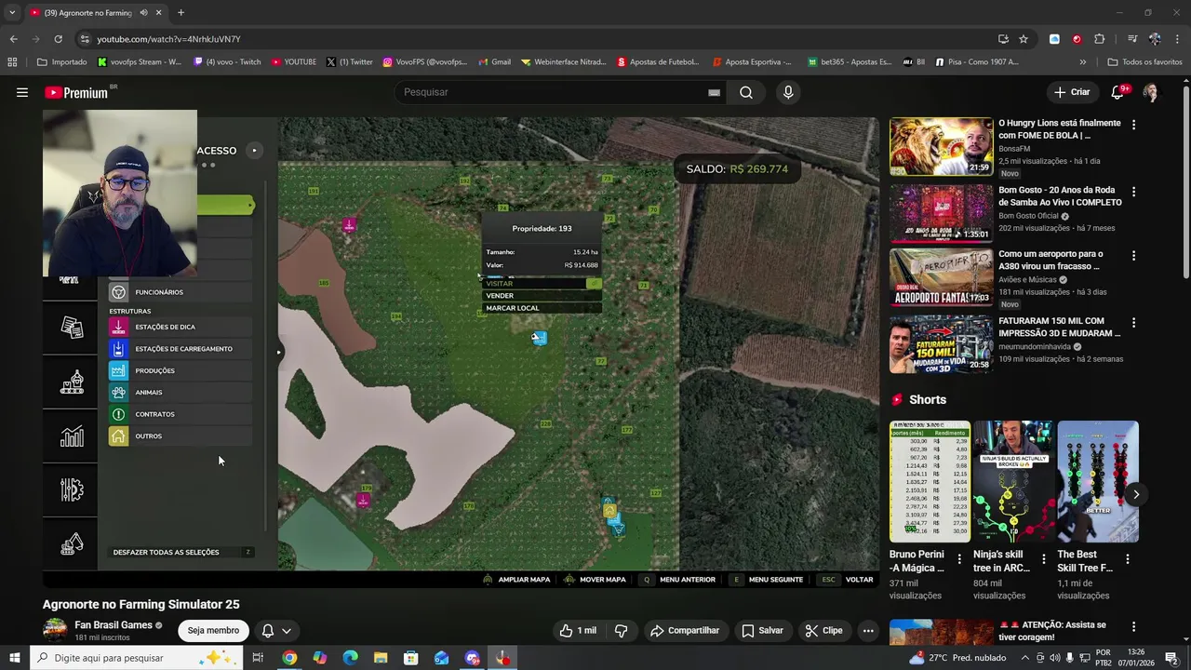Show next Shorts with right arrow
The width and height of the screenshot is (1191, 670).
pos(1135,494)
